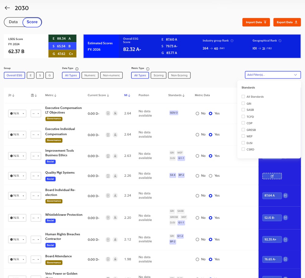Expand N/A dropdown for Board Attendance
The image size is (305, 278).
pyautogui.click(x=17, y=259)
